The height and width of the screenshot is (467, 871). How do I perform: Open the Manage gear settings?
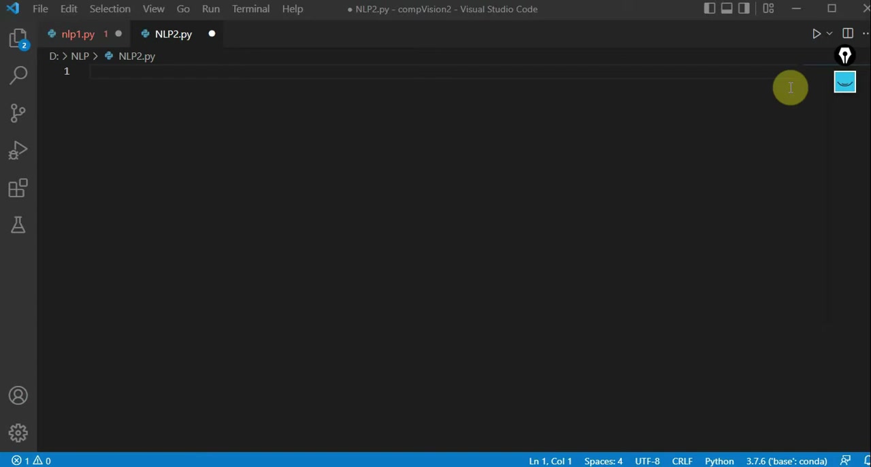tap(18, 433)
